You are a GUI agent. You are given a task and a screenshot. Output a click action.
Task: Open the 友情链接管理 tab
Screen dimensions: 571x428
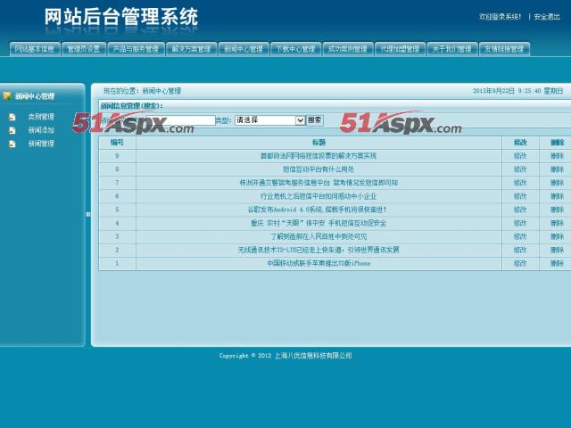point(504,49)
